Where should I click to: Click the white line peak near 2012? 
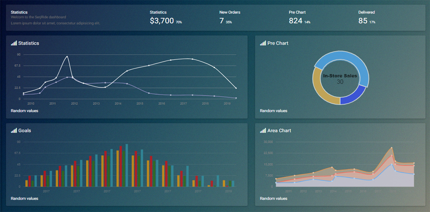[67, 56]
